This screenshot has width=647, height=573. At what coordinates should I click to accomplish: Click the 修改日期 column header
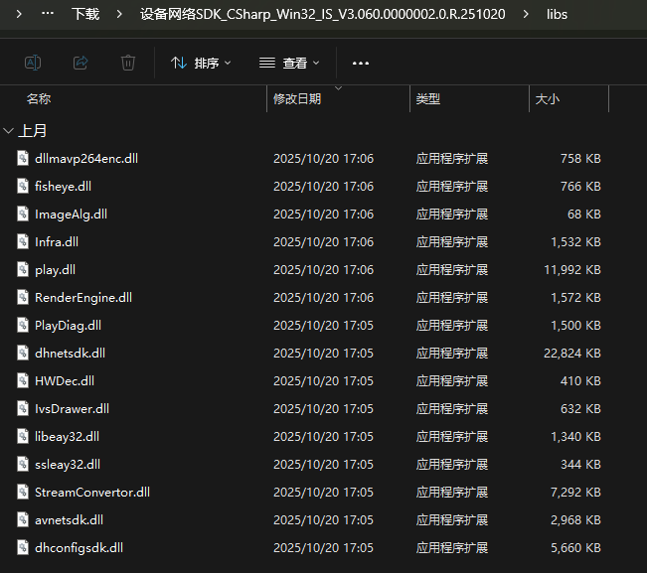tap(297, 99)
